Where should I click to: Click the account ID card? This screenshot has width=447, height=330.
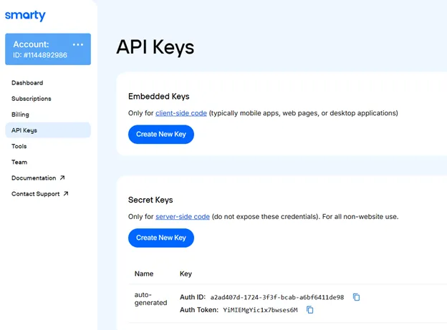(43, 50)
